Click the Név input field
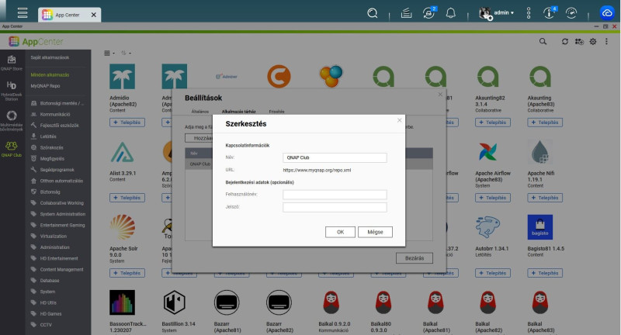Screen dimensions: 621x335 point(335,157)
